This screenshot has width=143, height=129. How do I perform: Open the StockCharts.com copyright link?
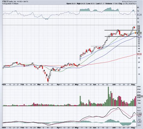click(x=129, y=2)
